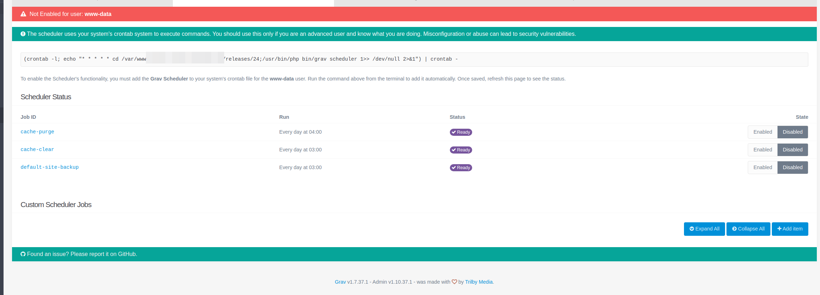This screenshot has height=295, width=820.
Task: Open the cache-purge job link
Action: pos(37,132)
